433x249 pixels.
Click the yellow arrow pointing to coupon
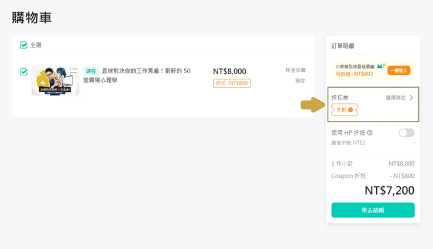(312, 105)
